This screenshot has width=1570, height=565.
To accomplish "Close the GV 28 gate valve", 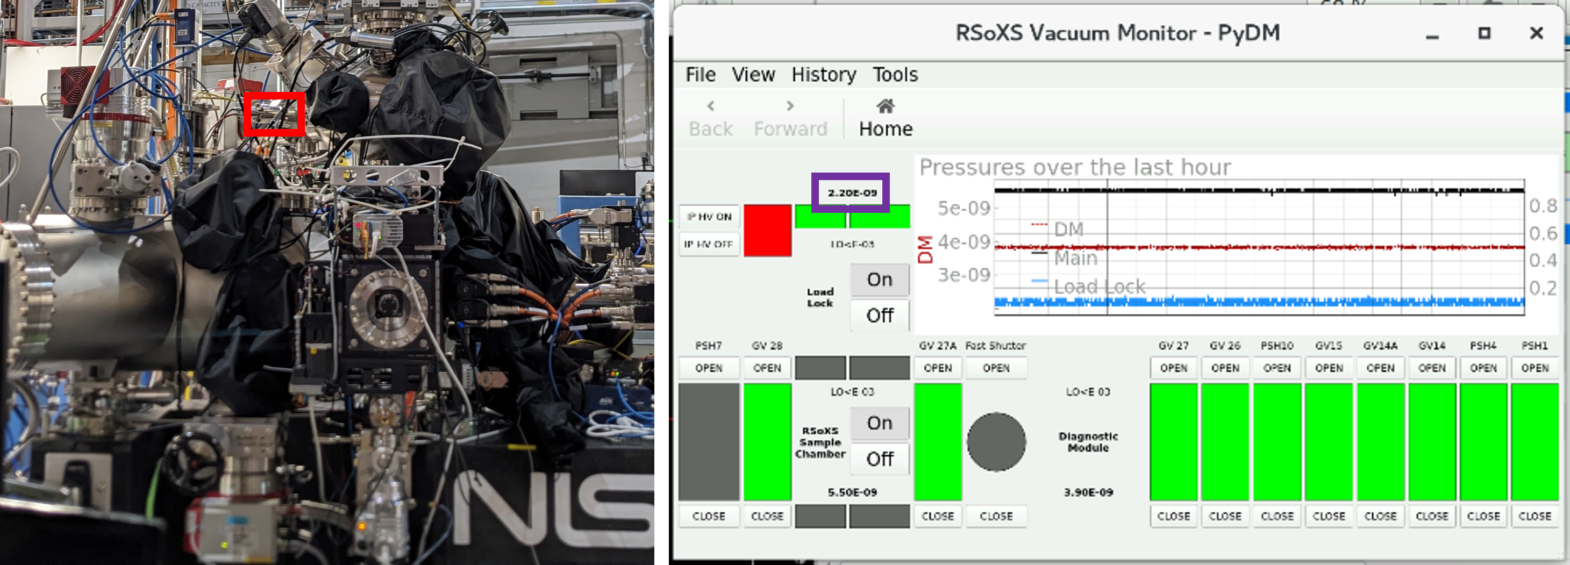I will tap(767, 516).
